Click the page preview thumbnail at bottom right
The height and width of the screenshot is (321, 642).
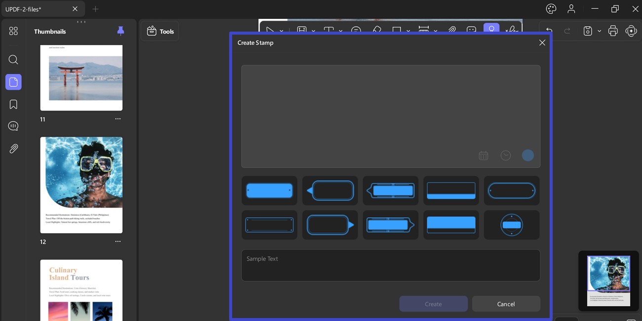(x=608, y=281)
